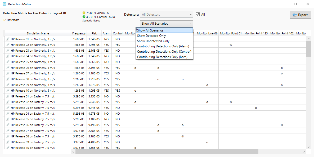
Task: Select the Show Detected Only option
Action: [x=164, y=36]
